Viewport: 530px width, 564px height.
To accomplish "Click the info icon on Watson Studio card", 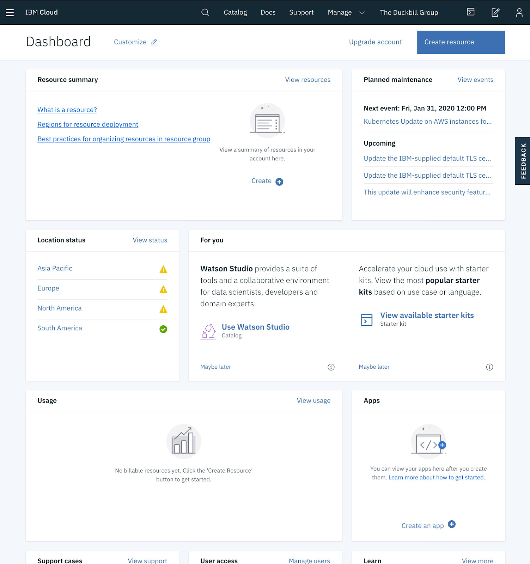I will click(331, 367).
